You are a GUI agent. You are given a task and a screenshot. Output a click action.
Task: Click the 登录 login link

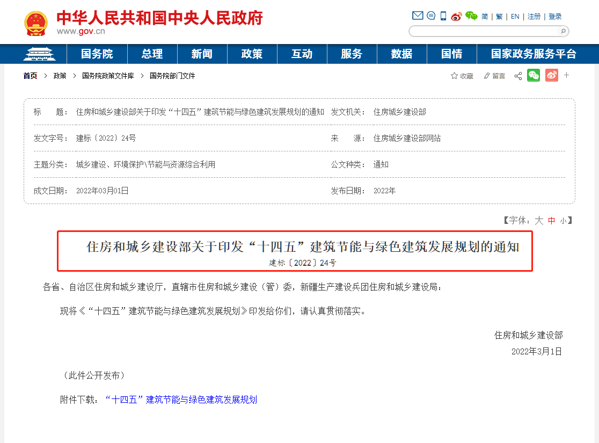(554, 17)
